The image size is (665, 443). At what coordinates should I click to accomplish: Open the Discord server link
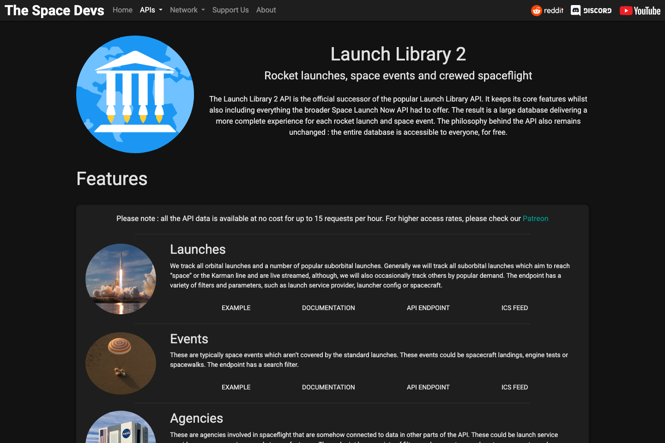[591, 10]
